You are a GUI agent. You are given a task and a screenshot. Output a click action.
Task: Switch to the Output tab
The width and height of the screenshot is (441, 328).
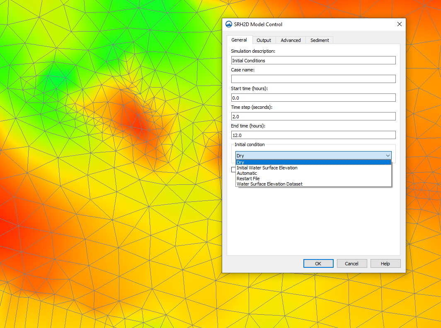click(x=264, y=40)
